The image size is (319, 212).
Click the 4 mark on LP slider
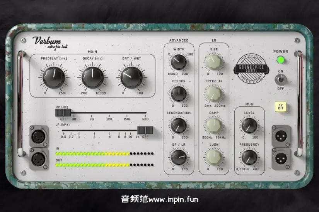110,137
